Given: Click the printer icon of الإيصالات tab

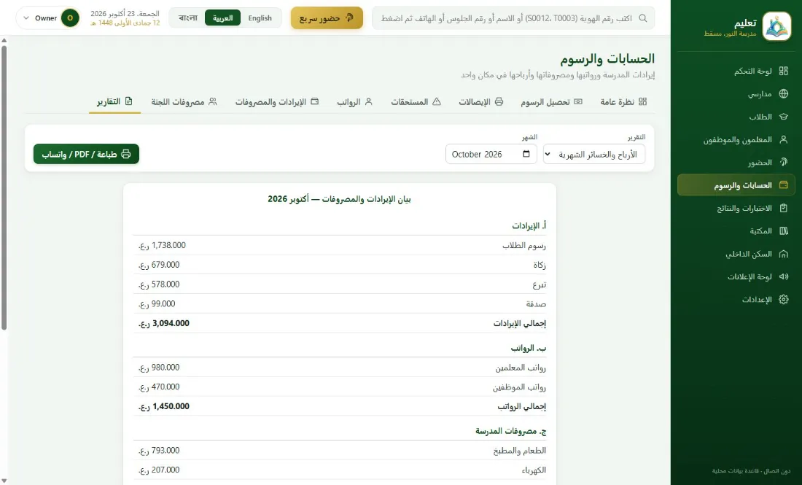Looking at the screenshot, I should [x=499, y=102].
